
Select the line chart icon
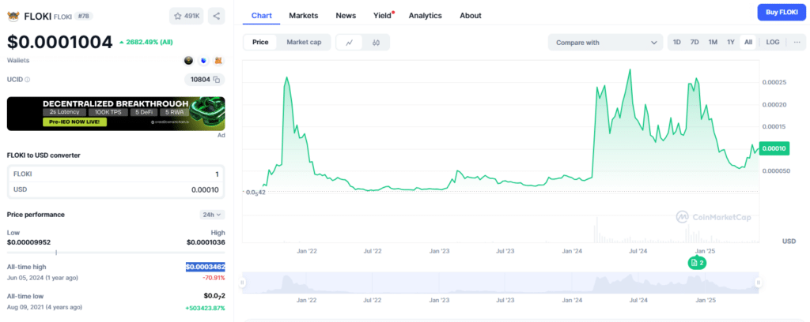coord(349,43)
